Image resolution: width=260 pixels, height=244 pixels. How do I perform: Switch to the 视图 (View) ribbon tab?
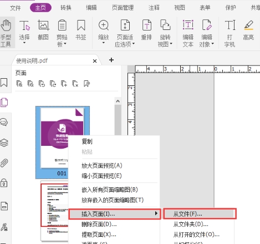pos(180,8)
